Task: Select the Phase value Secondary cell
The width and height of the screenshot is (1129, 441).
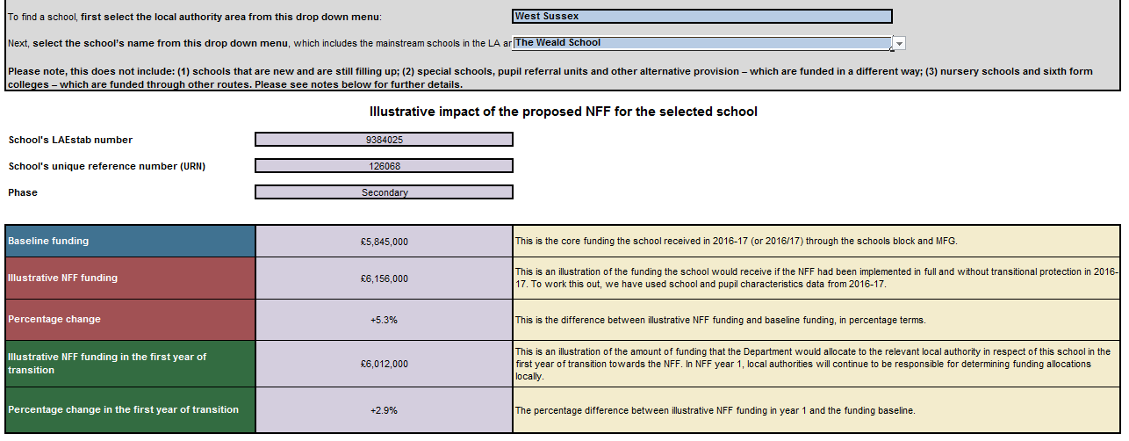Action: point(384,192)
